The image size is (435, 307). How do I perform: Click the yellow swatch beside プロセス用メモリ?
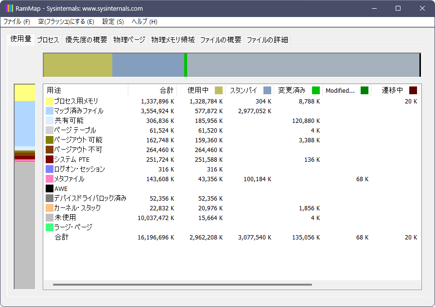pyautogui.click(x=49, y=101)
